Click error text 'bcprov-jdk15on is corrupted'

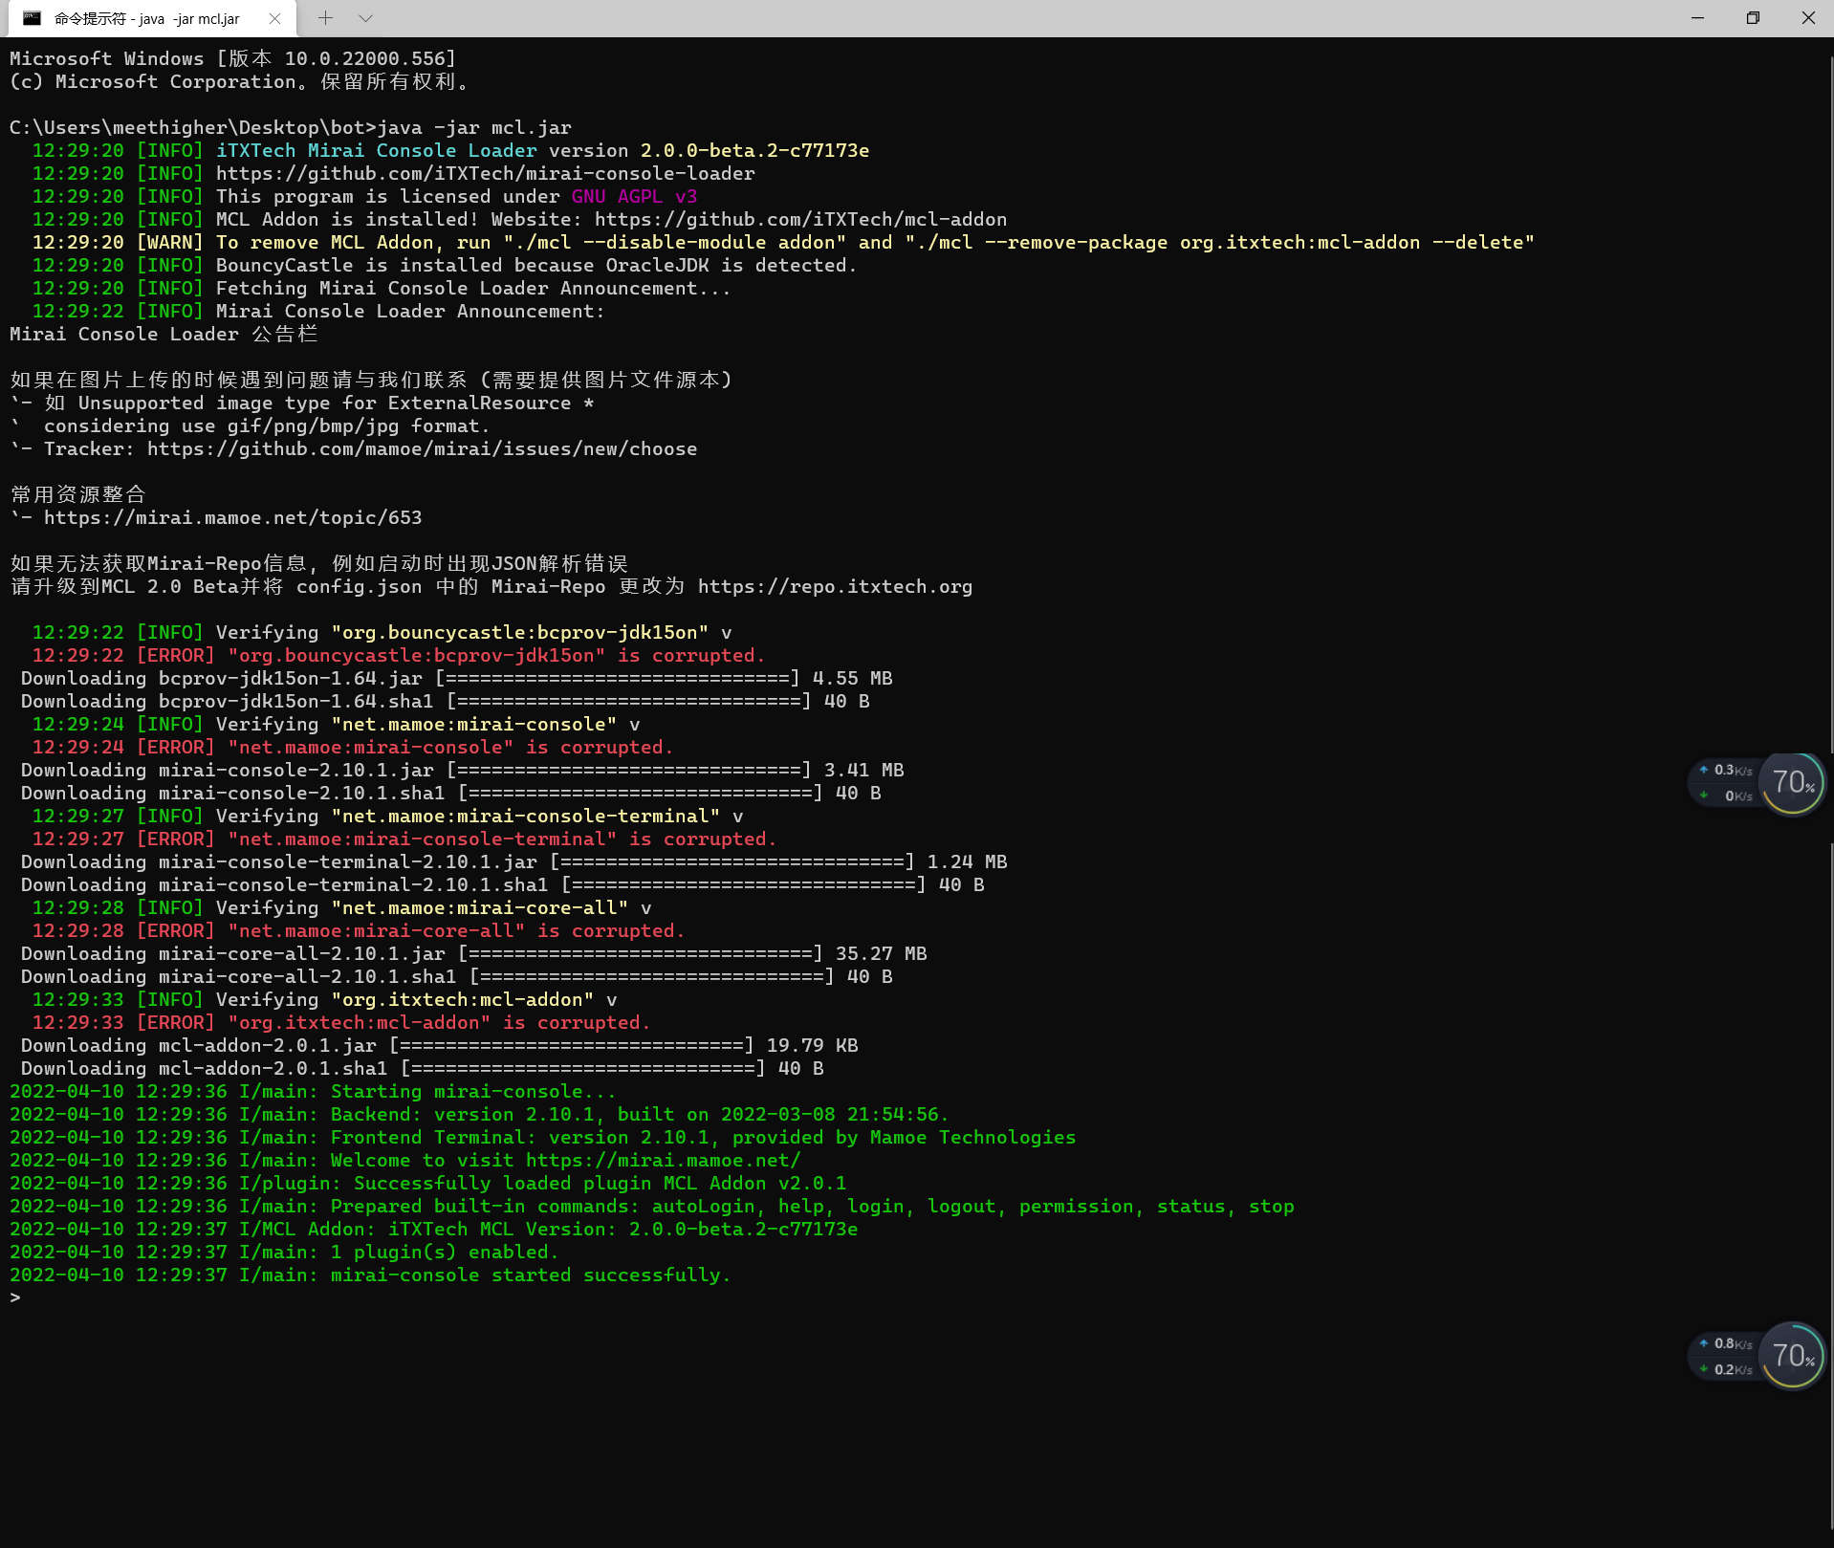tap(496, 655)
